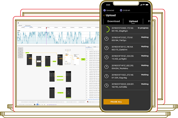Screen dimensions: 178x118
Task: Select 4x playback speed
Action: point(42,105)
